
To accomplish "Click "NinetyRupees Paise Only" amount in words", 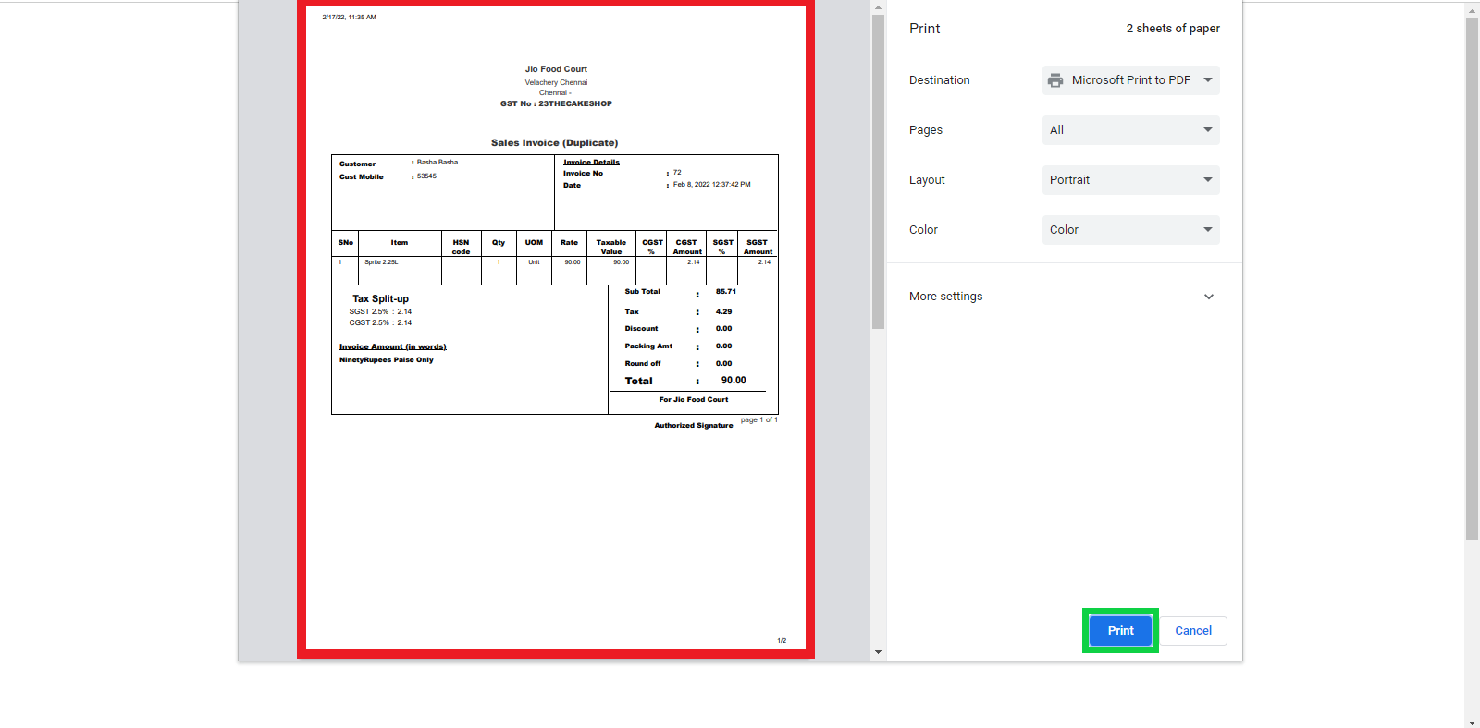I will coord(387,360).
